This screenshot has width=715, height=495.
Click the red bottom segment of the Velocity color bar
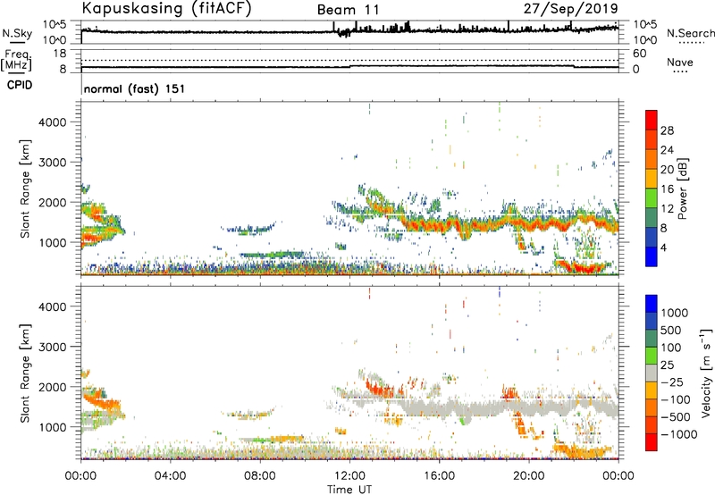(x=652, y=442)
